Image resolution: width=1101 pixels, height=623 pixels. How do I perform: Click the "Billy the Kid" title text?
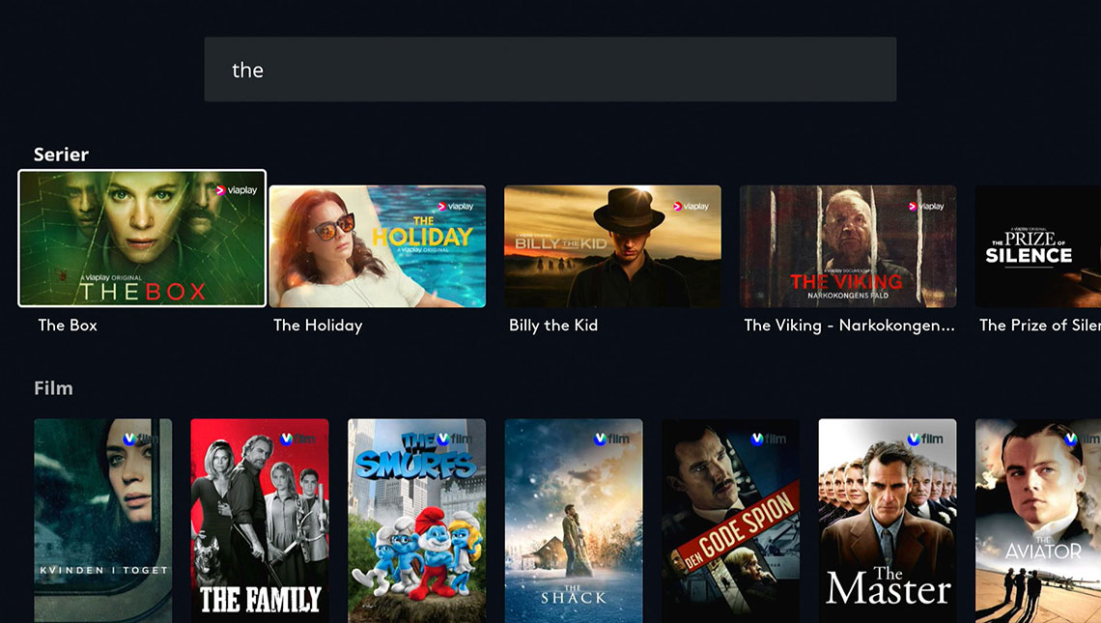(x=553, y=326)
